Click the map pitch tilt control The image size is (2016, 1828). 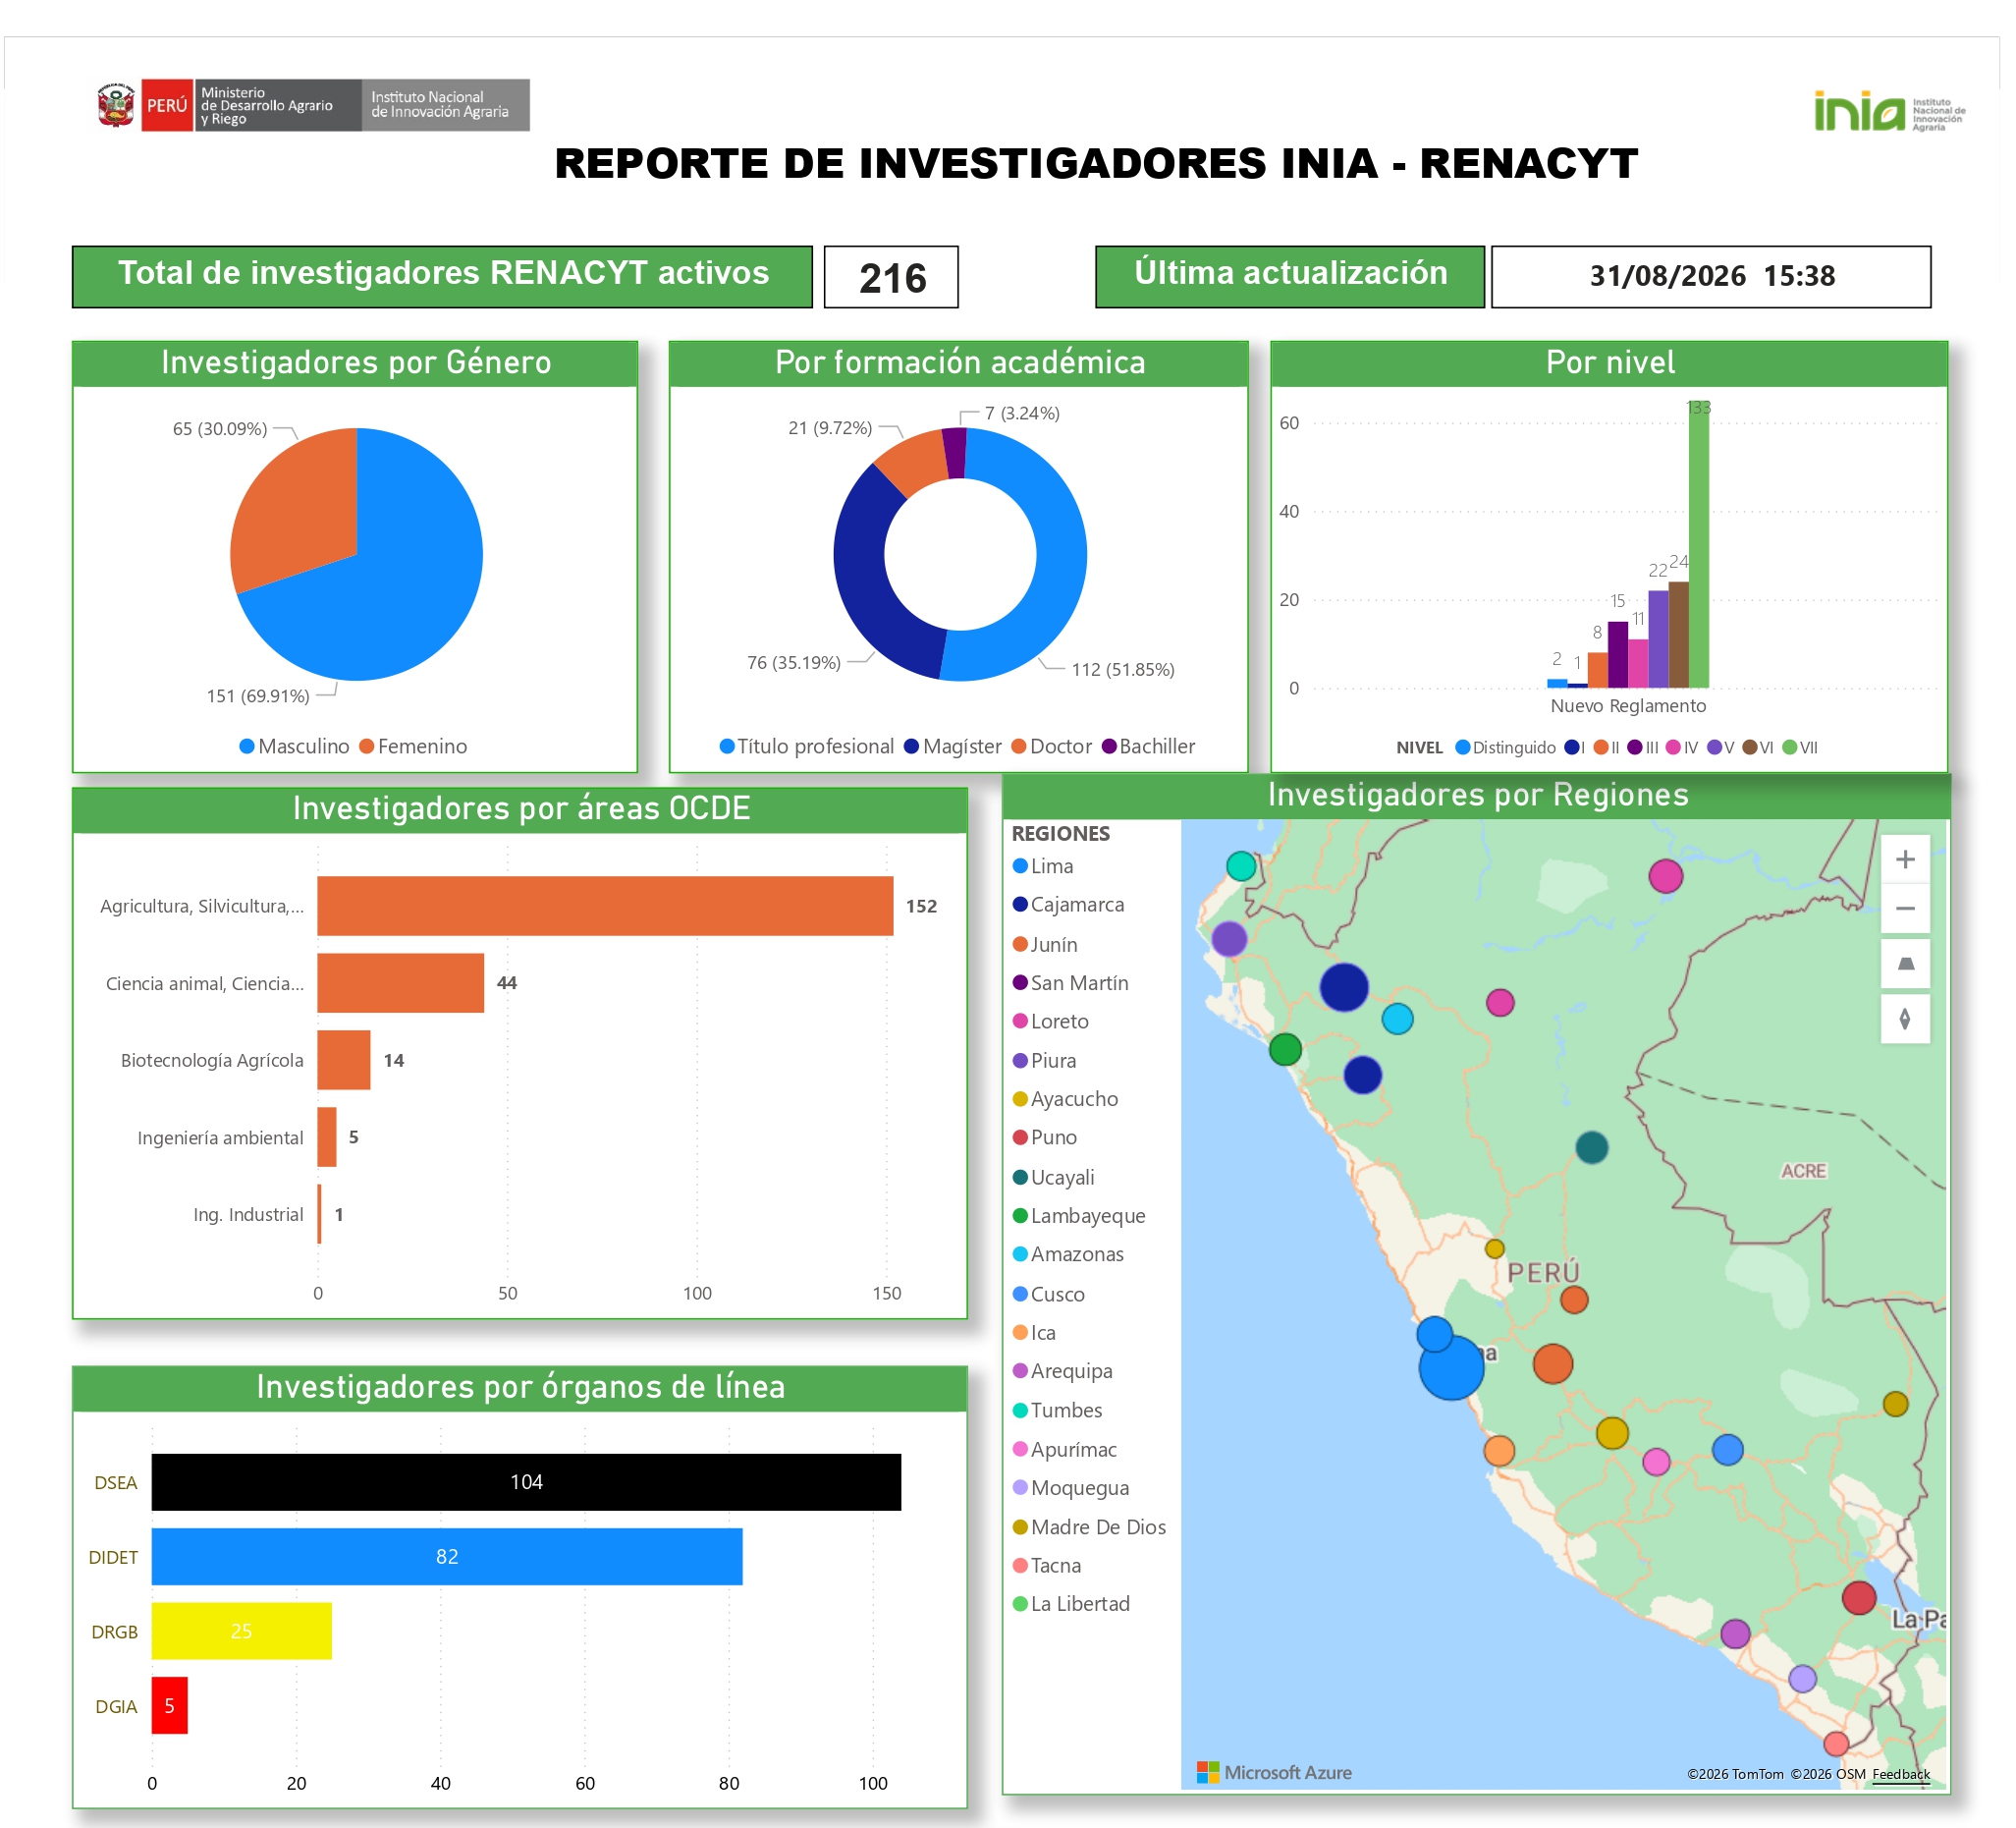1904,964
